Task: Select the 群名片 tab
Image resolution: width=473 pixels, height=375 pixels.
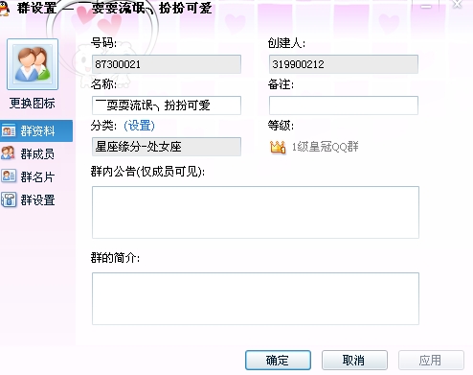Action: (36, 176)
